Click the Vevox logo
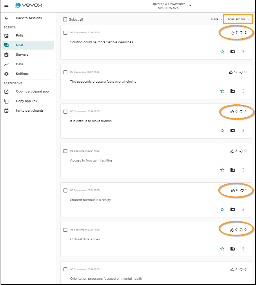Viewport: 256px width, 285px height. (x=29, y=5)
